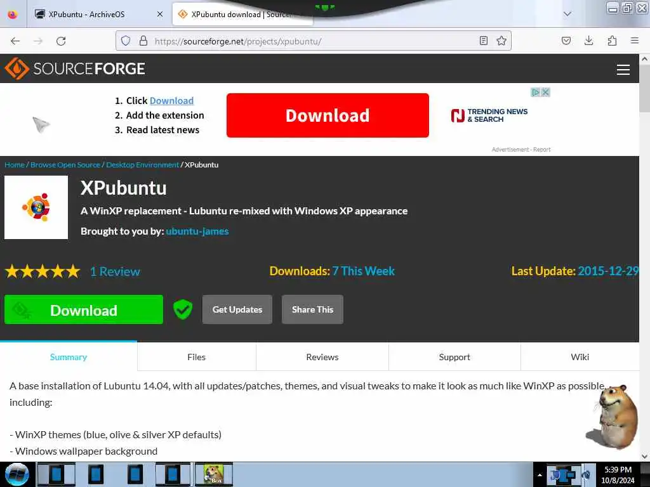650x487 pixels.
Task: Open Browse Open Source breadcrumb
Action: pos(65,165)
